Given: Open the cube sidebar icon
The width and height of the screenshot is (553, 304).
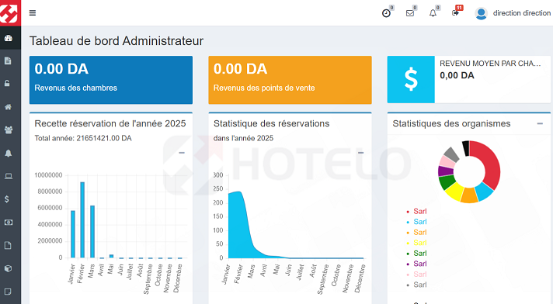Looking at the screenshot, I should (x=8, y=268).
